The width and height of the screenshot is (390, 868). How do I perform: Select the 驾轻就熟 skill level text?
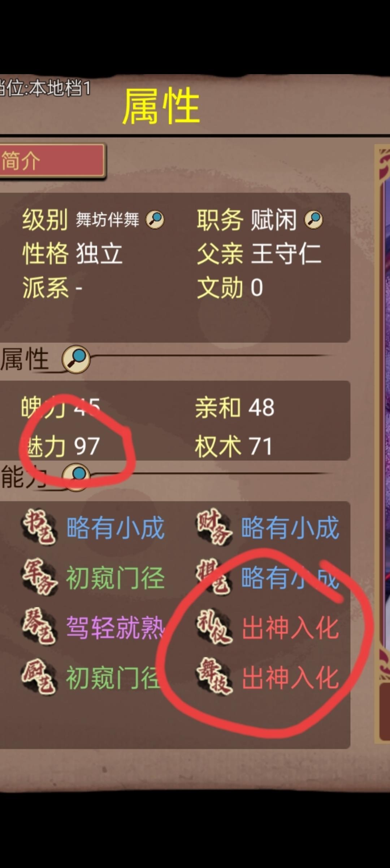tap(115, 627)
